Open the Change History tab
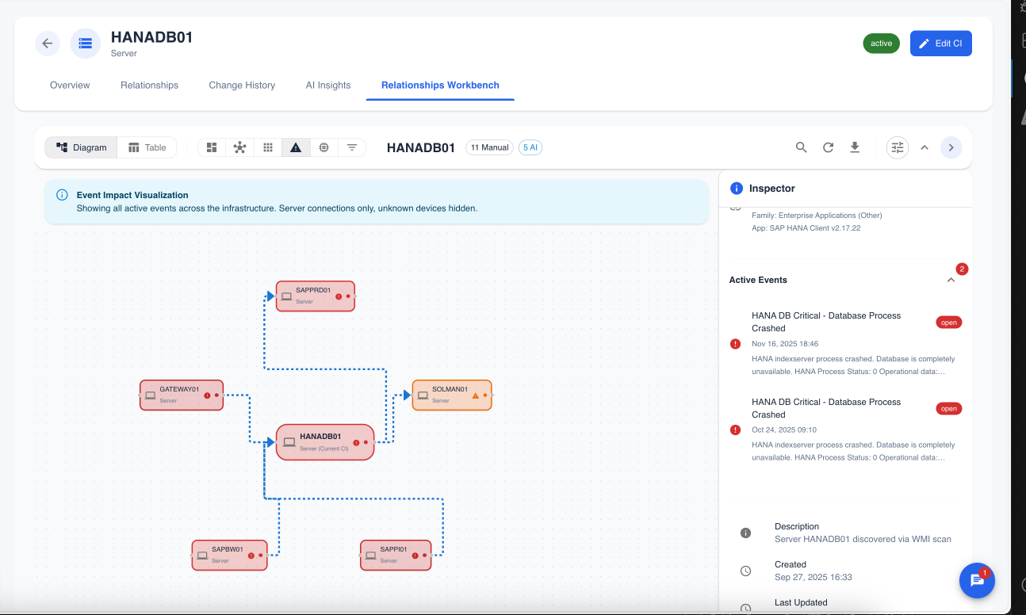The width and height of the screenshot is (1026, 615). click(242, 85)
